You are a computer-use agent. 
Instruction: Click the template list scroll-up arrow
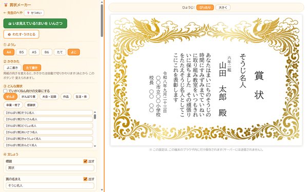pos(95,112)
